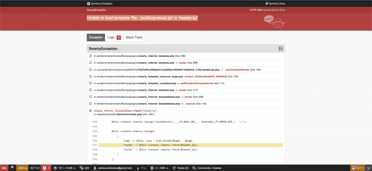Expand trace smarty_internal_template.php line 196
Image resolution: width=372 pixels, height=171 pixels.
pos(90,56)
